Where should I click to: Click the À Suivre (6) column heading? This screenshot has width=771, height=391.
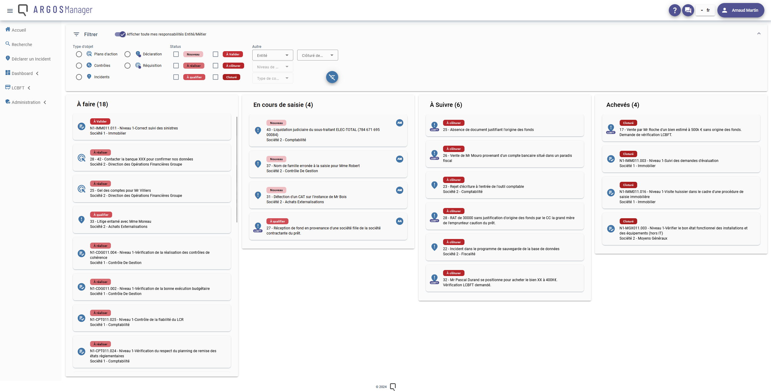pyautogui.click(x=446, y=105)
